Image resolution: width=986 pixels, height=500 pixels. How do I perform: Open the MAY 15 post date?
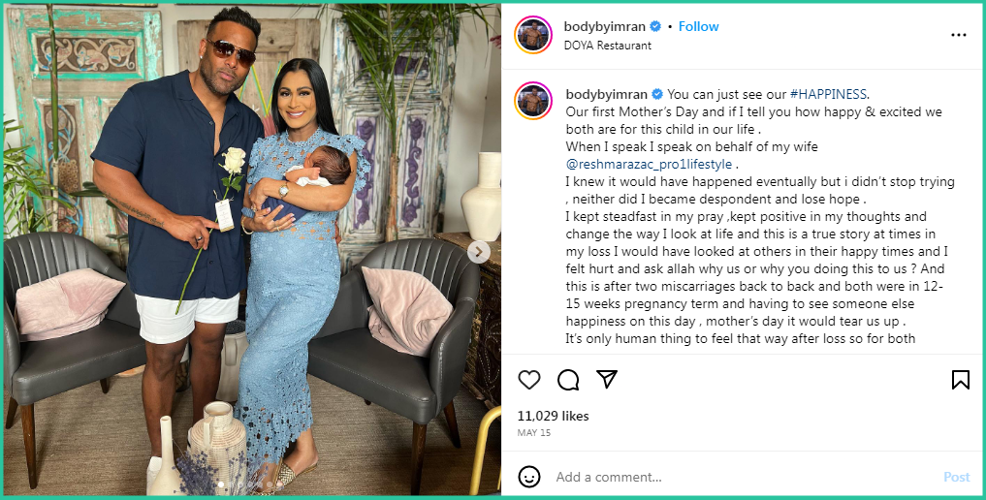coord(533,433)
